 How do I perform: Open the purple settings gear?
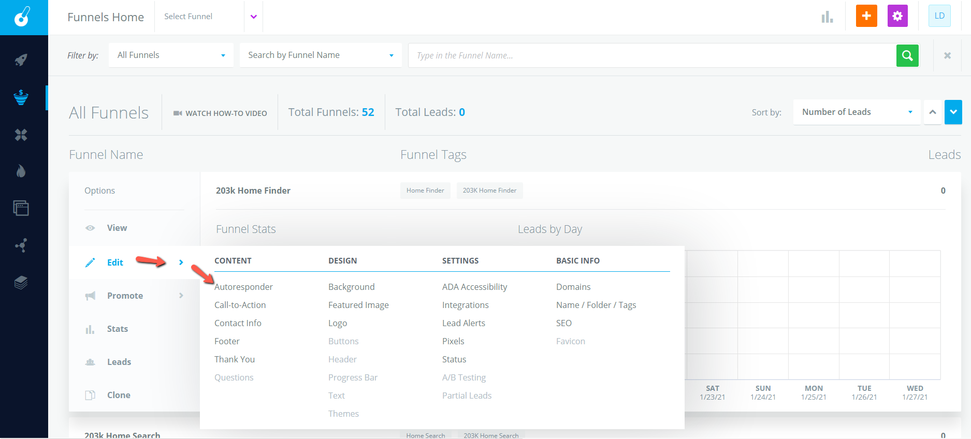897,16
